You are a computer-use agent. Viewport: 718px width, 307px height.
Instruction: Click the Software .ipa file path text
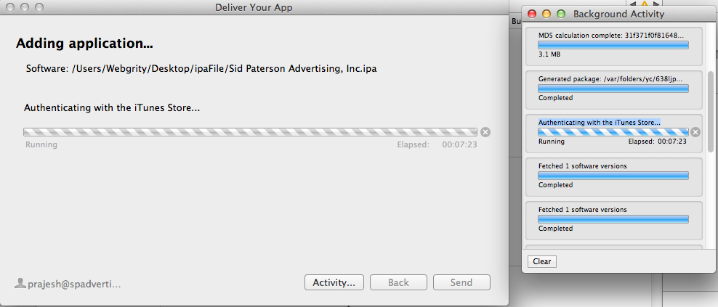click(x=201, y=69)
